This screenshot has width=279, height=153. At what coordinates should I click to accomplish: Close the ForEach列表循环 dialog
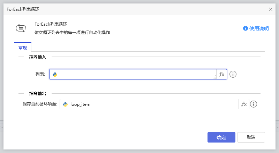point(271,9)
